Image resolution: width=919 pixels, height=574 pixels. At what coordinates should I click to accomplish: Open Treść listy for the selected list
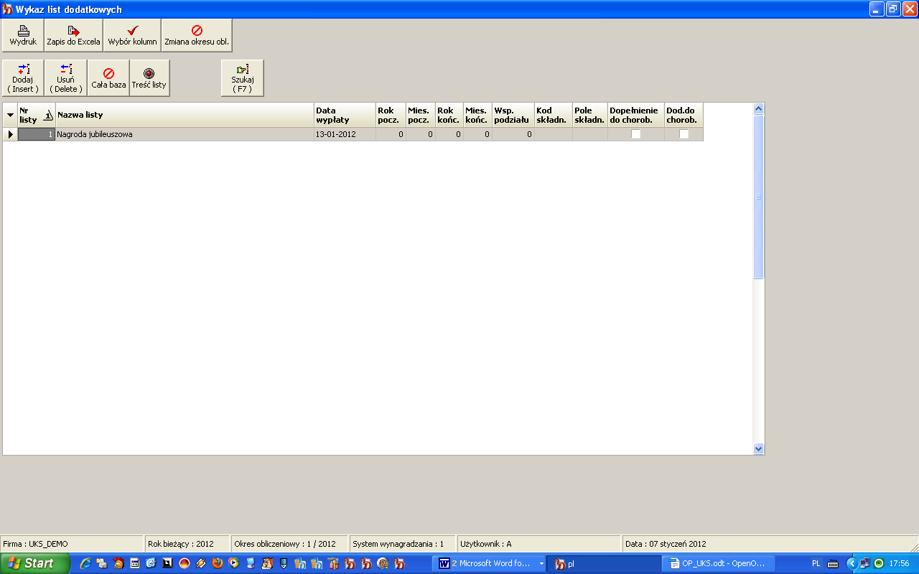pos(149,77)
